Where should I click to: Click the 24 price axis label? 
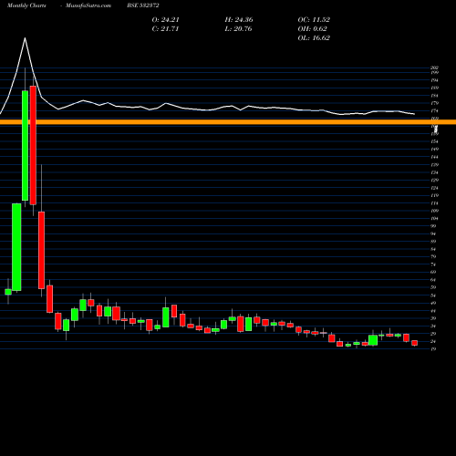point(434,341)
